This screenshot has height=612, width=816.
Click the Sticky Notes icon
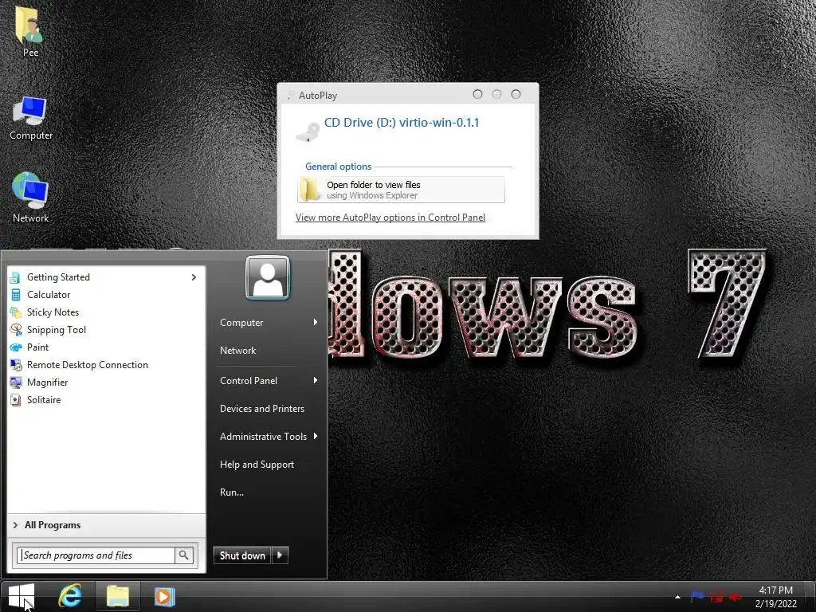point(16,312)
